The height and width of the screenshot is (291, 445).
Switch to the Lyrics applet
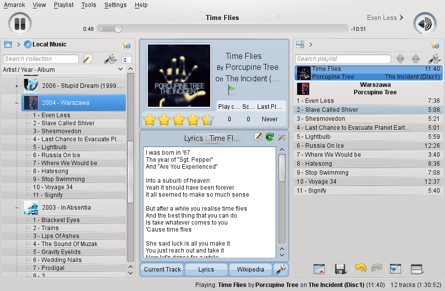point(206,270)
